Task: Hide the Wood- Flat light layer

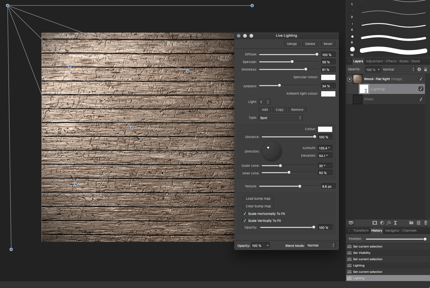Action: tap(421, 79)
